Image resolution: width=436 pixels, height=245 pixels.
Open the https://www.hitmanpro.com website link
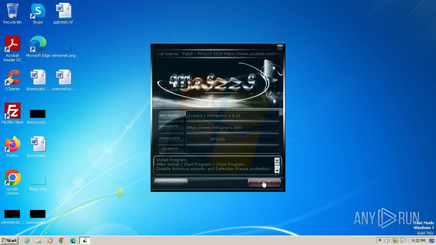click(214, 128)
